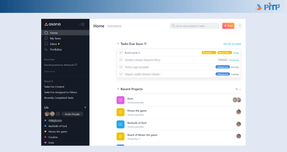Click the Today due date label
The height and width of the screenshot is (152, 287).
click(x=236, y=53)
